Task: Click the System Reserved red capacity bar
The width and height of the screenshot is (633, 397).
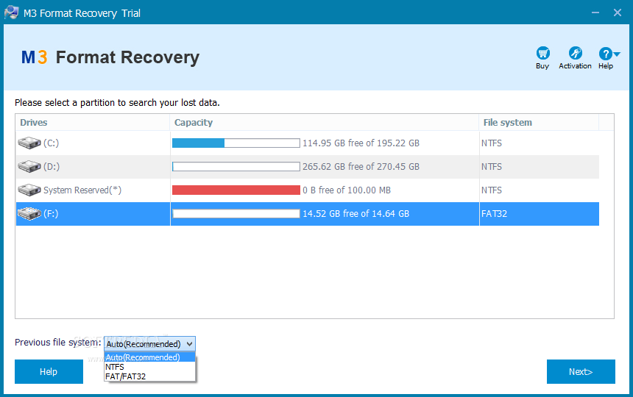Action: (236, 190)
